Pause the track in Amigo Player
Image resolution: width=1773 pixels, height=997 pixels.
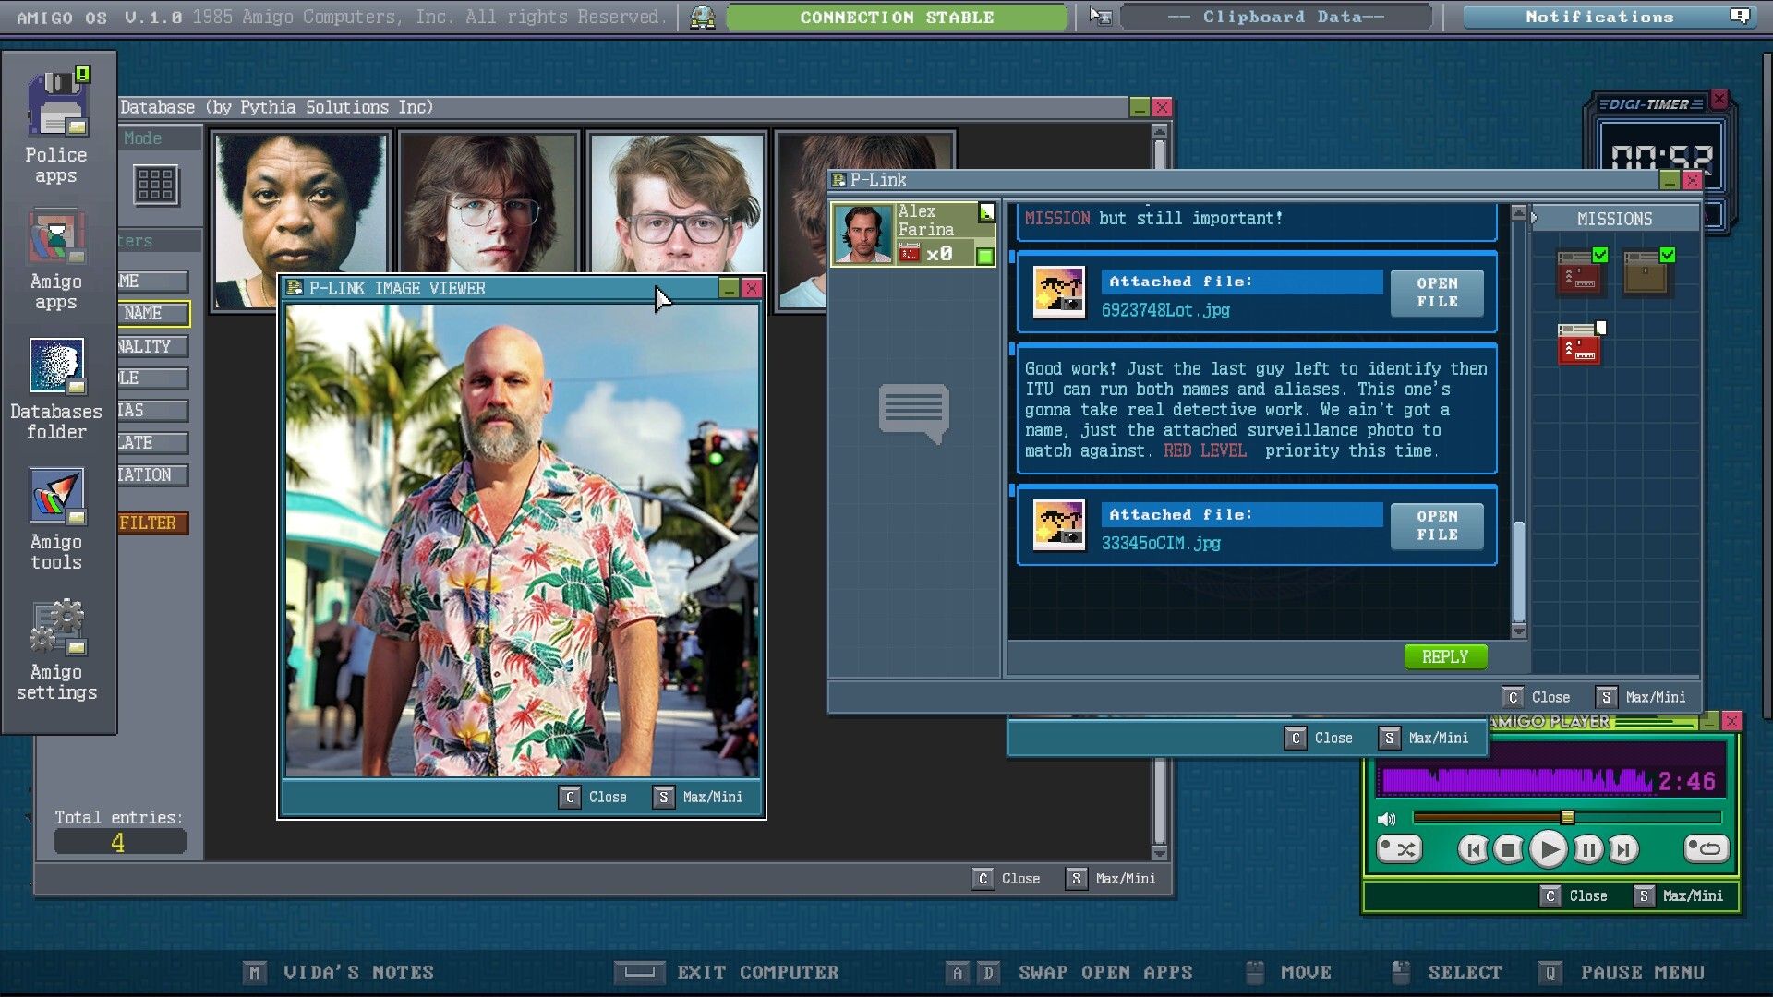pos(1588,849)
